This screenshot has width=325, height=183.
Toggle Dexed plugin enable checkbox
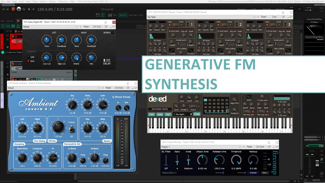pos(291,17)
